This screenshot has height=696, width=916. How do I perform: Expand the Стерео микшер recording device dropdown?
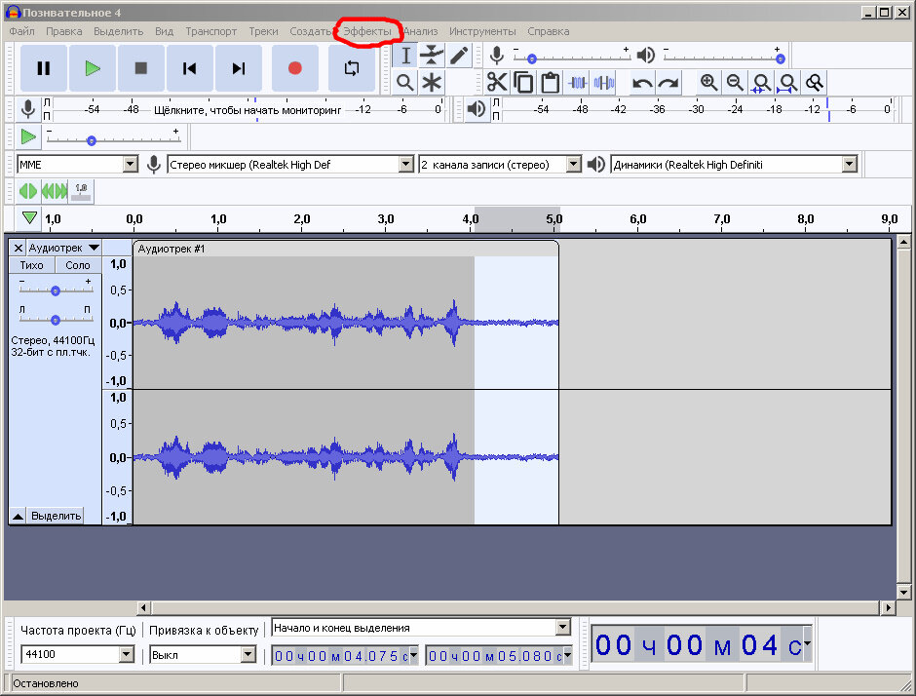[406, 165]
